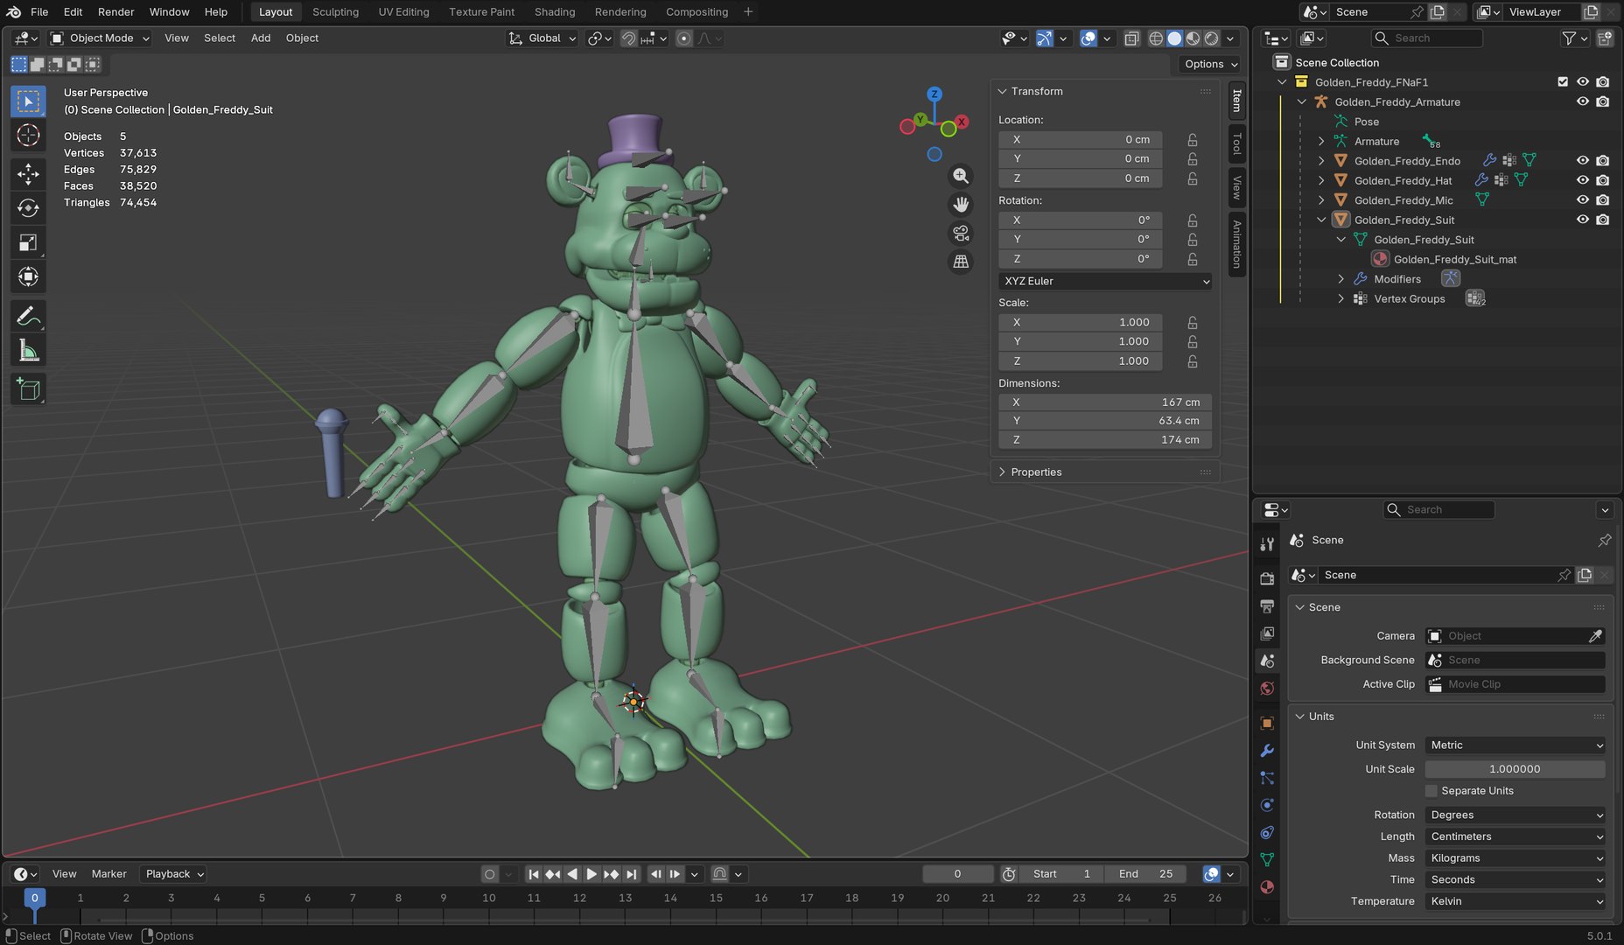Open World properties tab icon

pyautogui.click(x=1266, y=689)
